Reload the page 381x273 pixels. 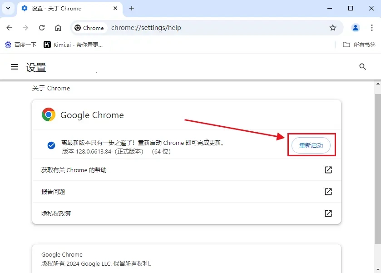click(x=42, y=28)
